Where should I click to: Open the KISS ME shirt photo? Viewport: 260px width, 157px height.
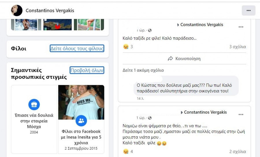pyautogui.click(x=81, y=102)
